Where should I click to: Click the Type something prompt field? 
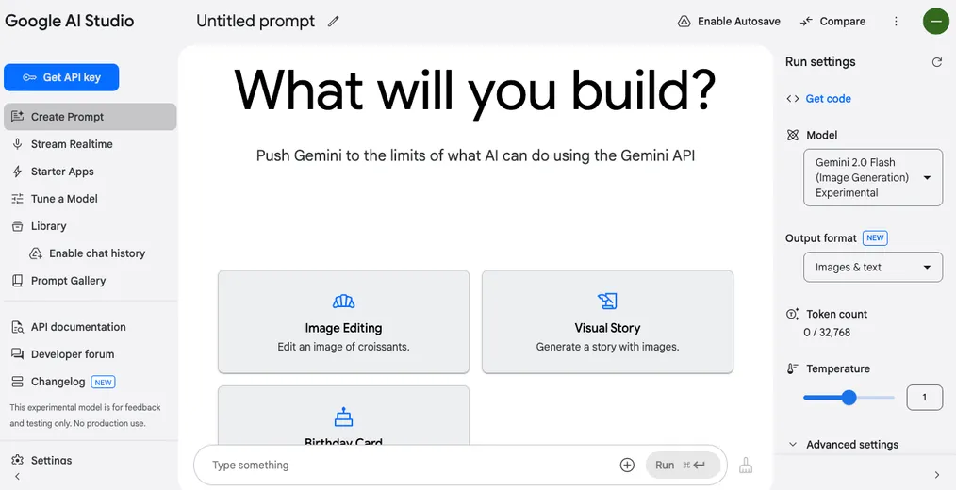pyautogui.click(x=405, y=465)
